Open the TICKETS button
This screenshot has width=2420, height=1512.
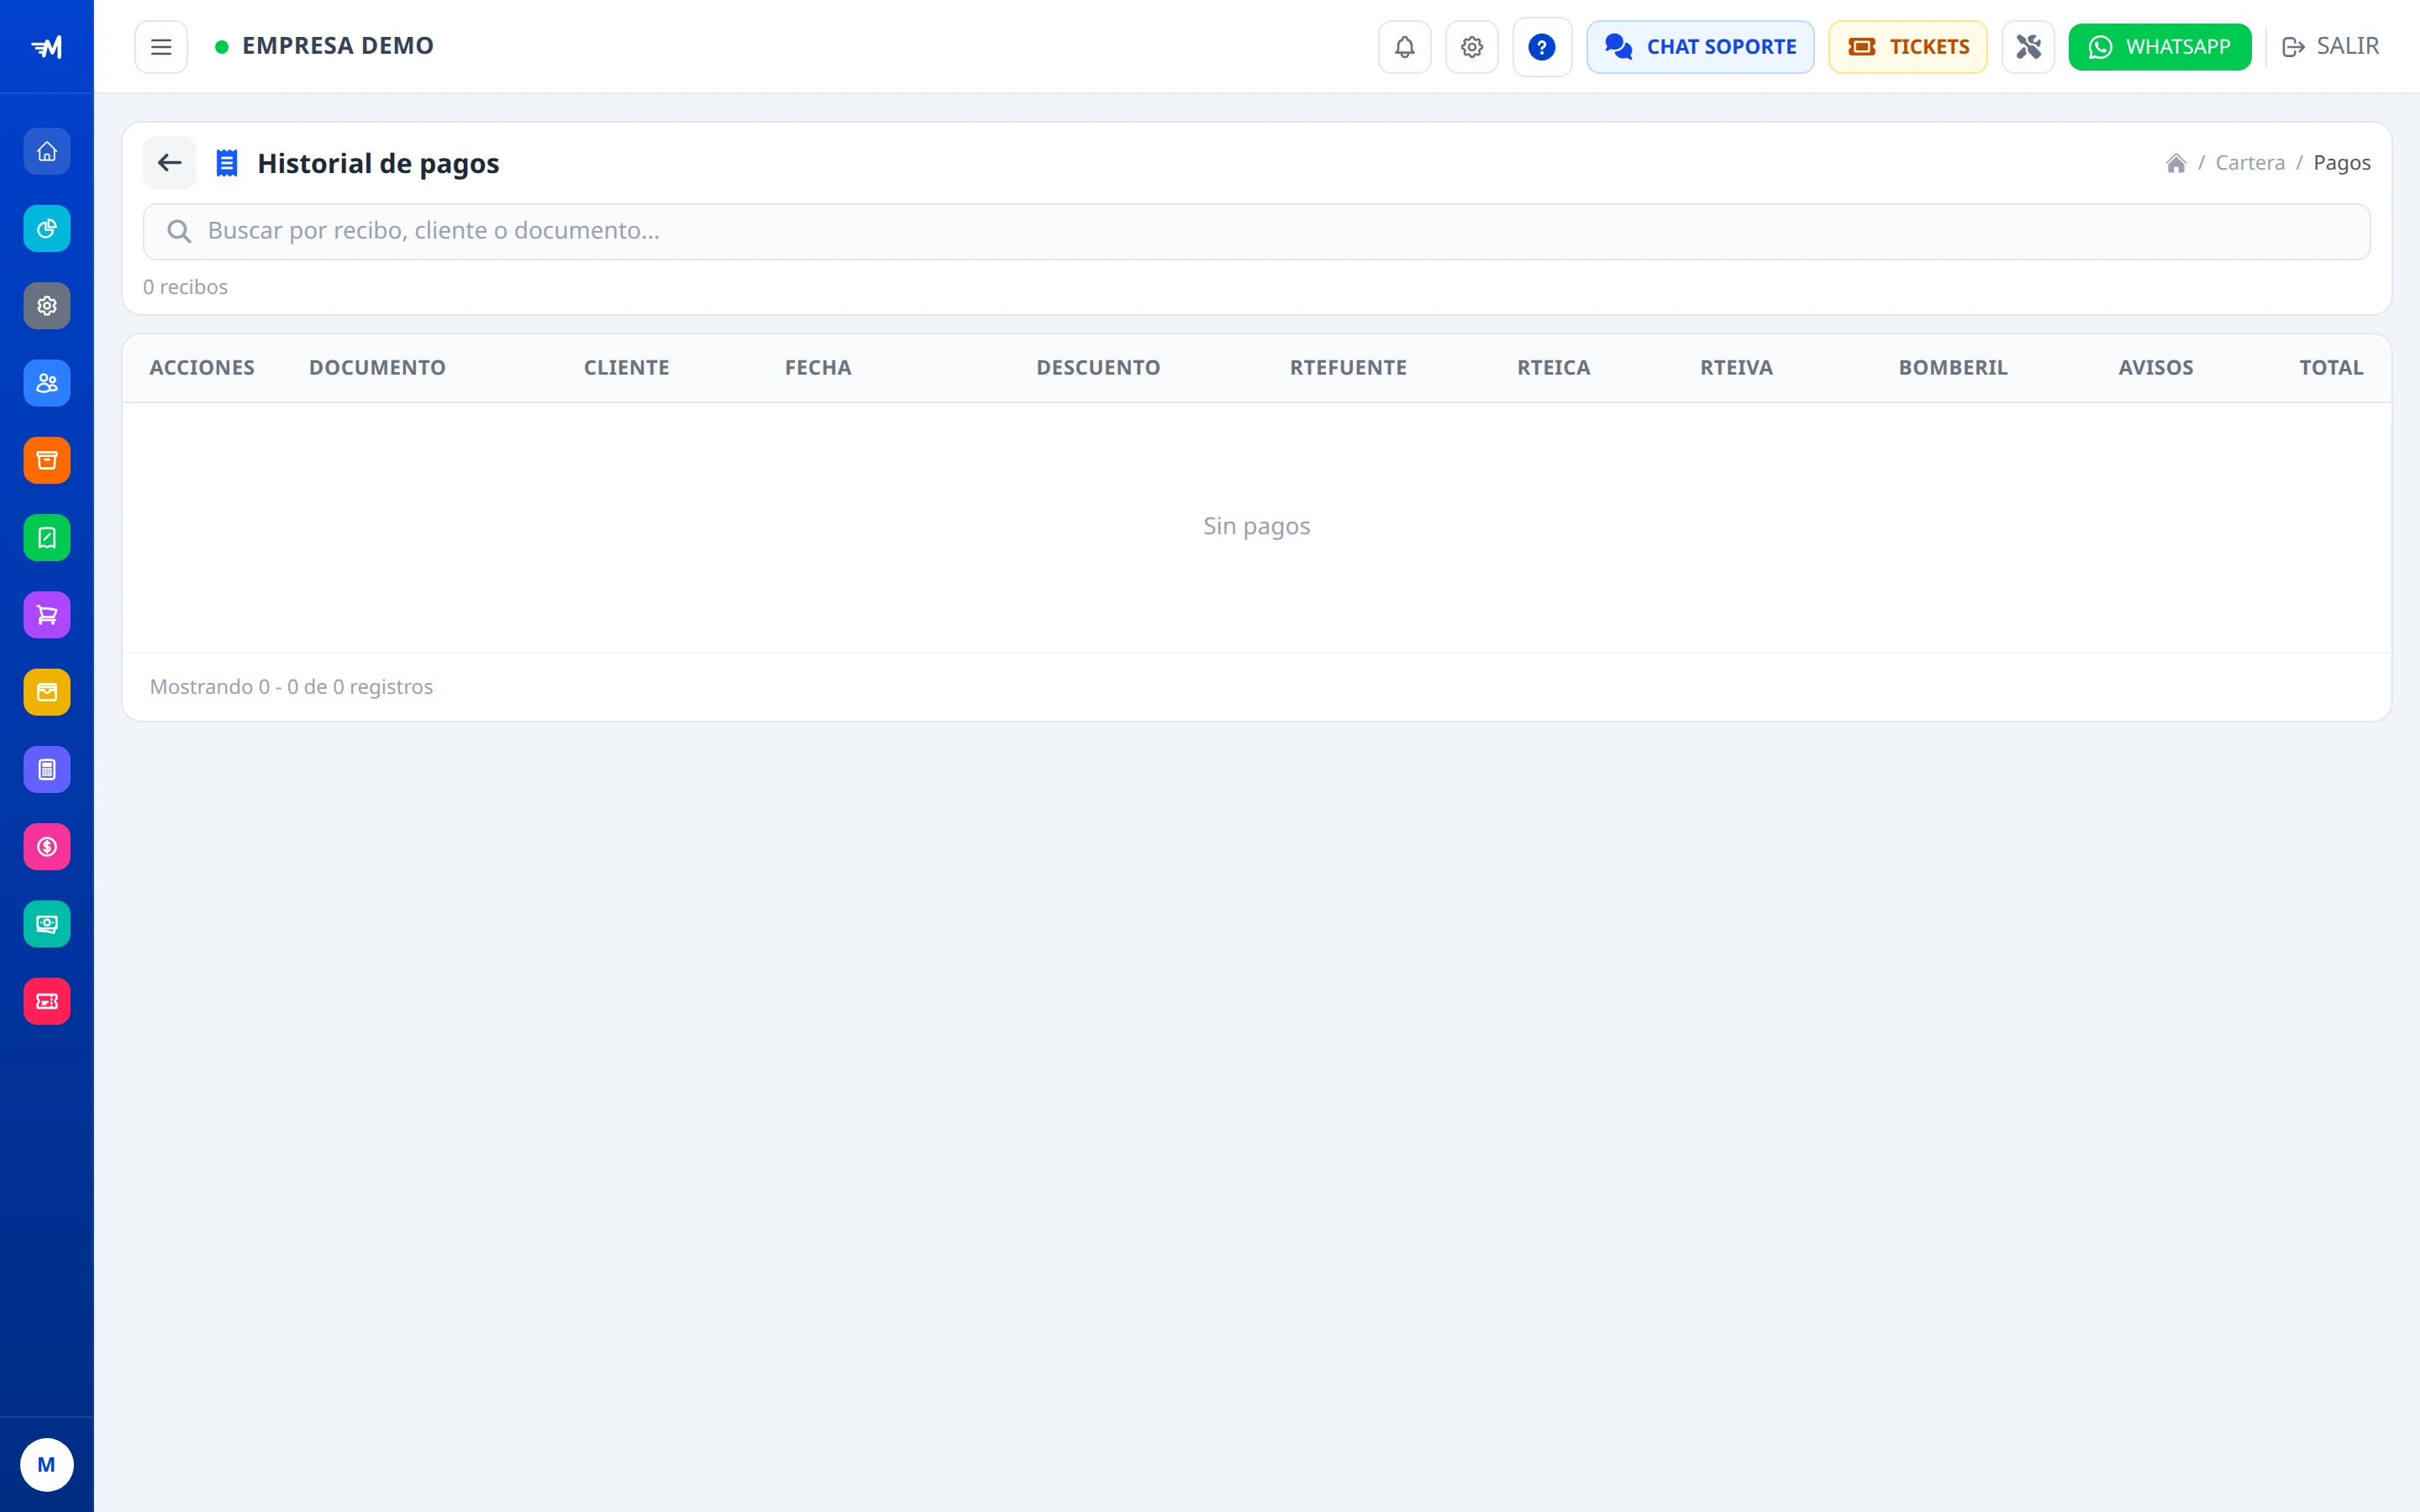pyautogui.click(x=1907, y=47)
